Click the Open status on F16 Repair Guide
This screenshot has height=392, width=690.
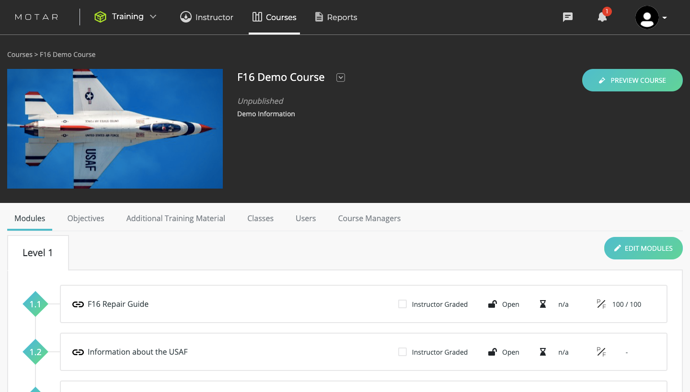click(x=511, y=304)
